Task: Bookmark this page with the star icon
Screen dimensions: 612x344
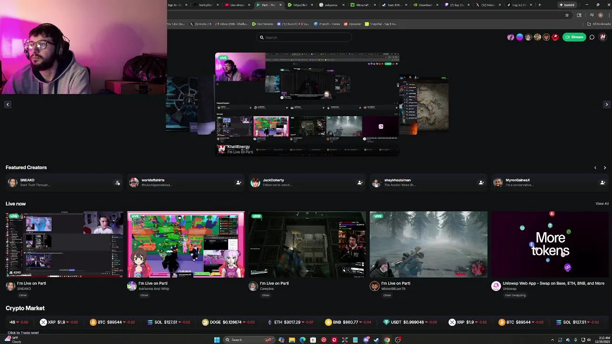Action: 567,15
